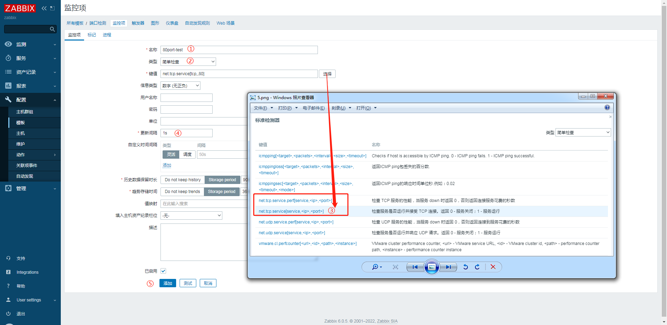The width and height of the screenshot is (667, 325).
Task: Click the headset icon for 支持
Action: (x=8, y=258)
